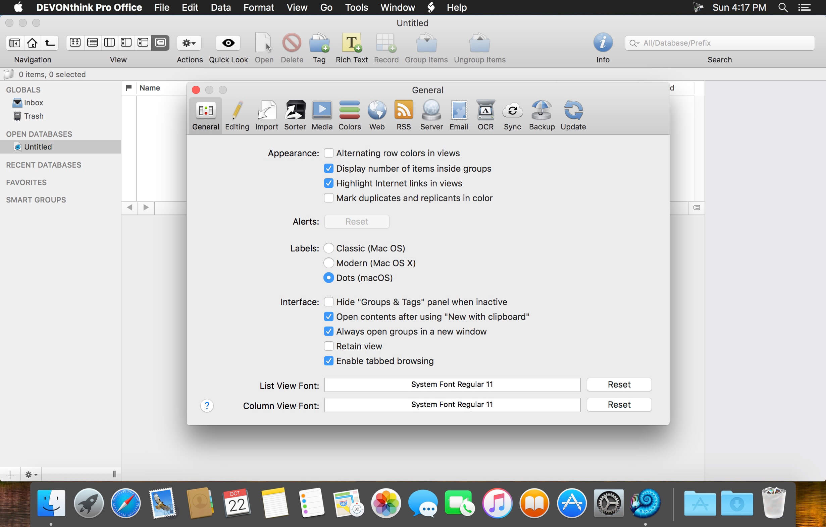Image resolution: width=826 pixels, height=527 pixels.
Task: Reset the Alerts to default
Action: coord(356,221)
